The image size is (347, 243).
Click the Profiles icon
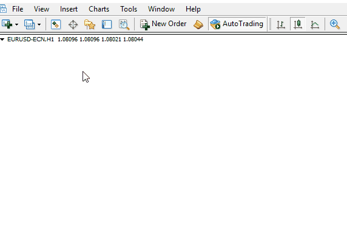[x=30, y=24]
